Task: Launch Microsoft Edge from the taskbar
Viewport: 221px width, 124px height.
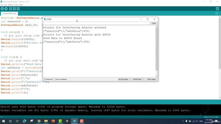Action: (25, 121)
